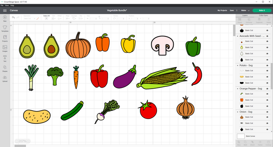The image size is (273, 147).
Task: Open the Templates tool in the sidebar
Action: [x=5, y=28]
